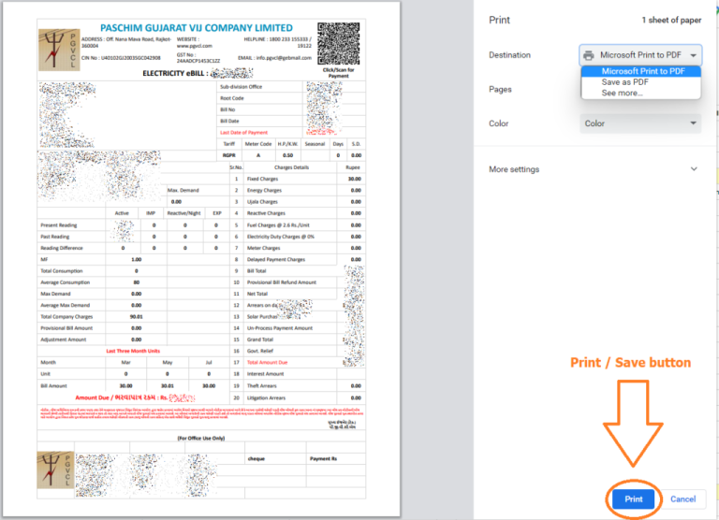Expand More settings section
The height and width of the screenshot is (520, 719).
click(x=593, y=169)
